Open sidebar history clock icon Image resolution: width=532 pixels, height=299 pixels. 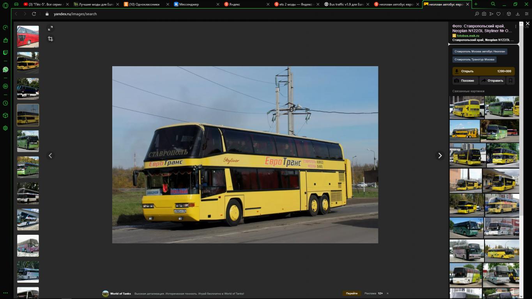click(x=5, y=103)
